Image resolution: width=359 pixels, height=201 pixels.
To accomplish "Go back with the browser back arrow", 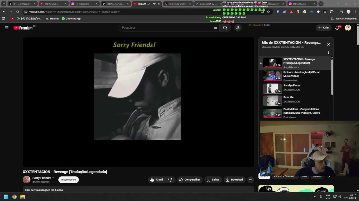I will click(x=4, y=12).
